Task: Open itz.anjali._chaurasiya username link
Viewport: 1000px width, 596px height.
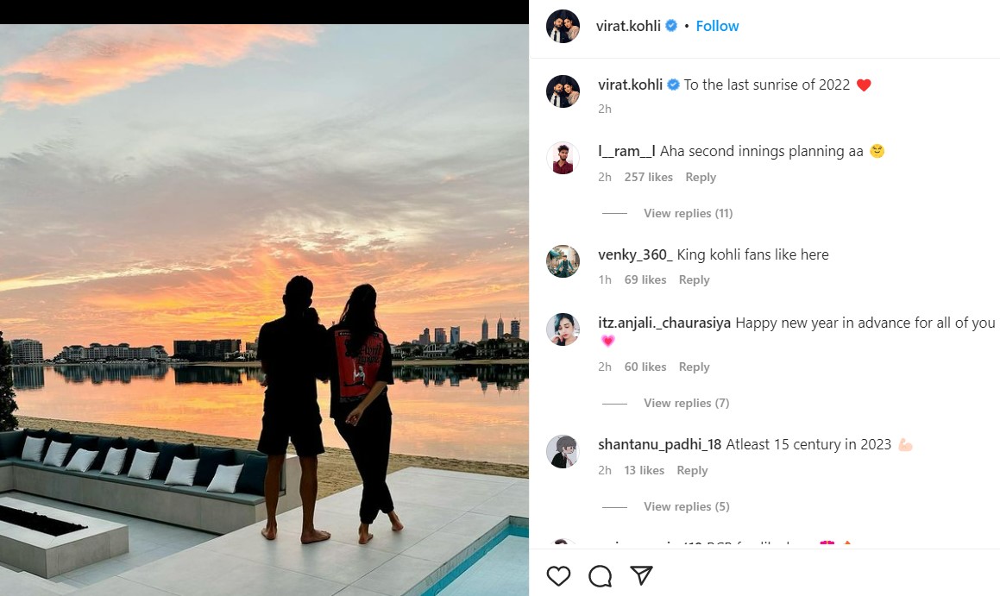Action: (x=664, y=323)
